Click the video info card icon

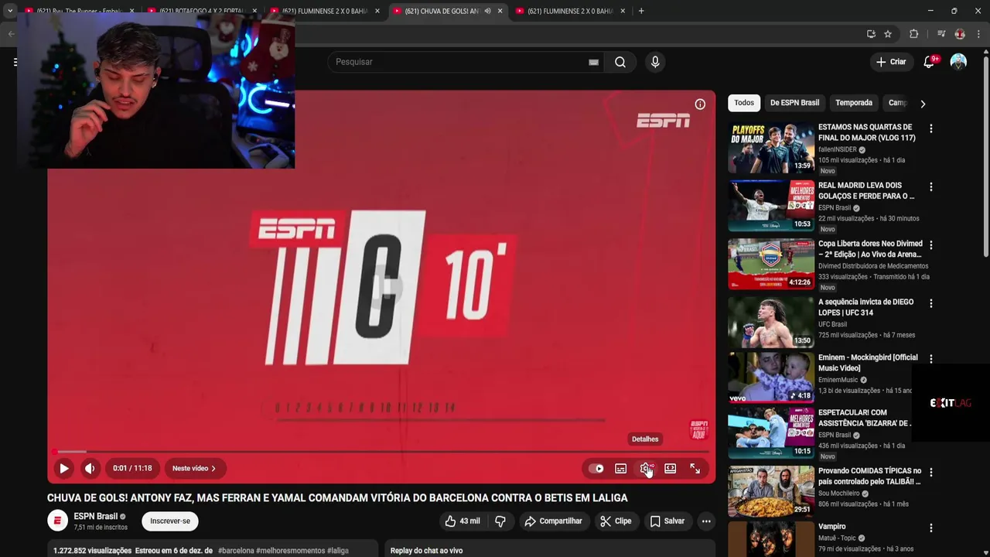coord(700,104)
